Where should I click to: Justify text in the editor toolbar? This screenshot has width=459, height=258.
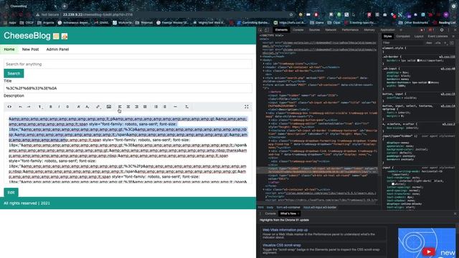145,107
